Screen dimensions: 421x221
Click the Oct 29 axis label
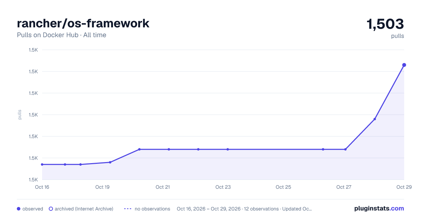tap(403, 187)
